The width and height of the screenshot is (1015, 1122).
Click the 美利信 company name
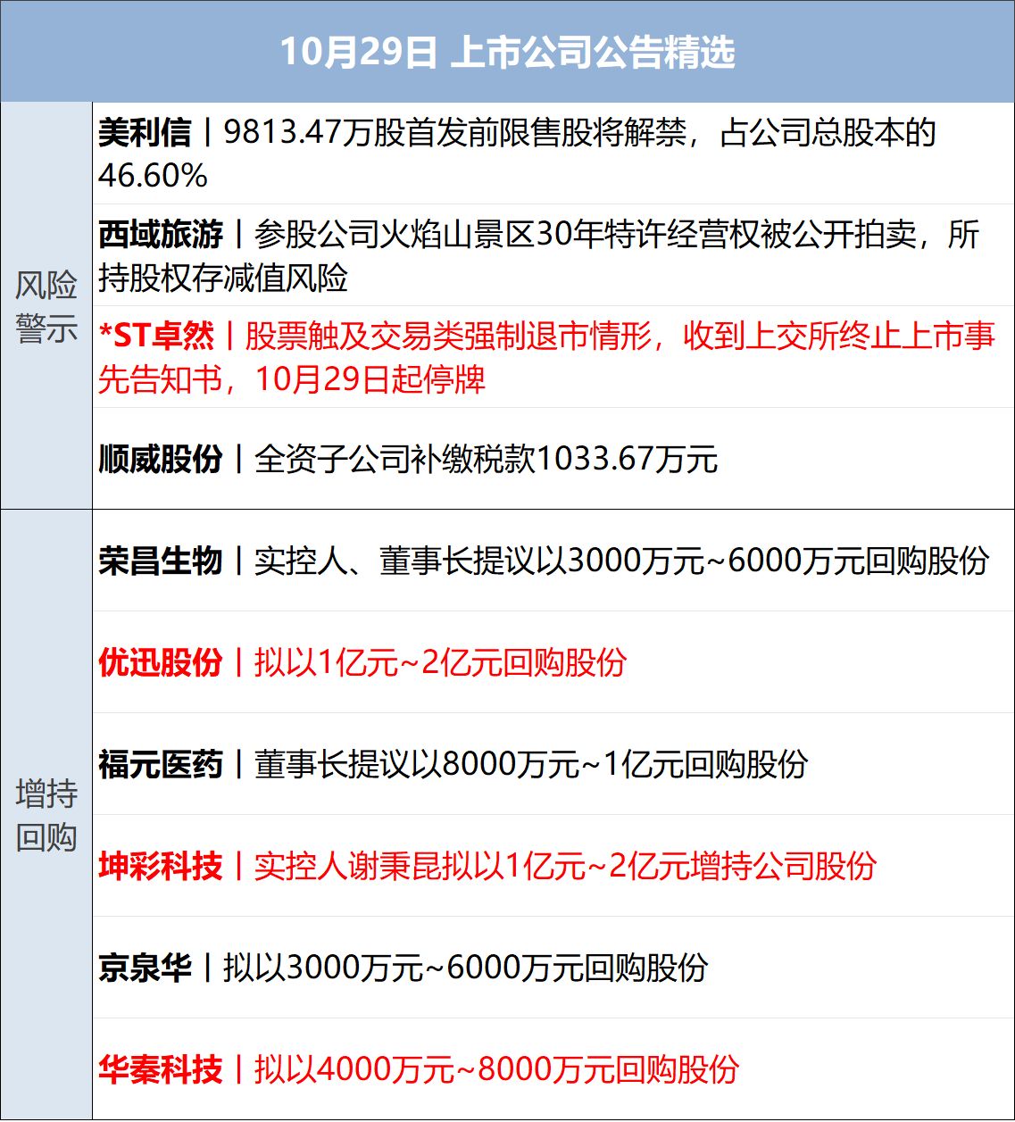tap(145, 133)
